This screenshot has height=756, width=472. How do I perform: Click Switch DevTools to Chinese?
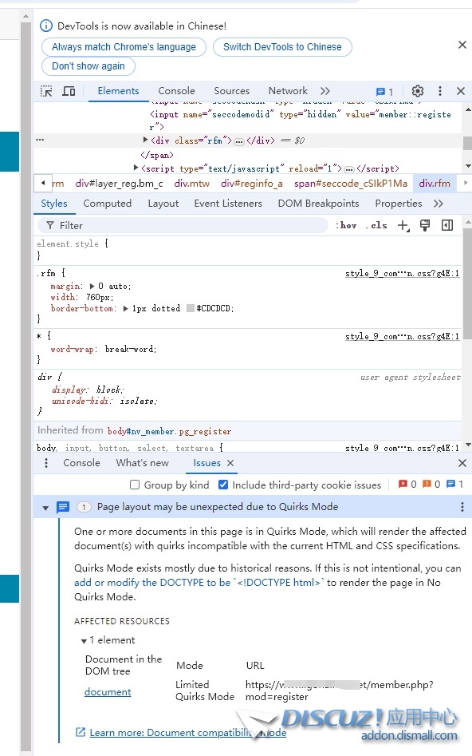[x=282, y=47]
